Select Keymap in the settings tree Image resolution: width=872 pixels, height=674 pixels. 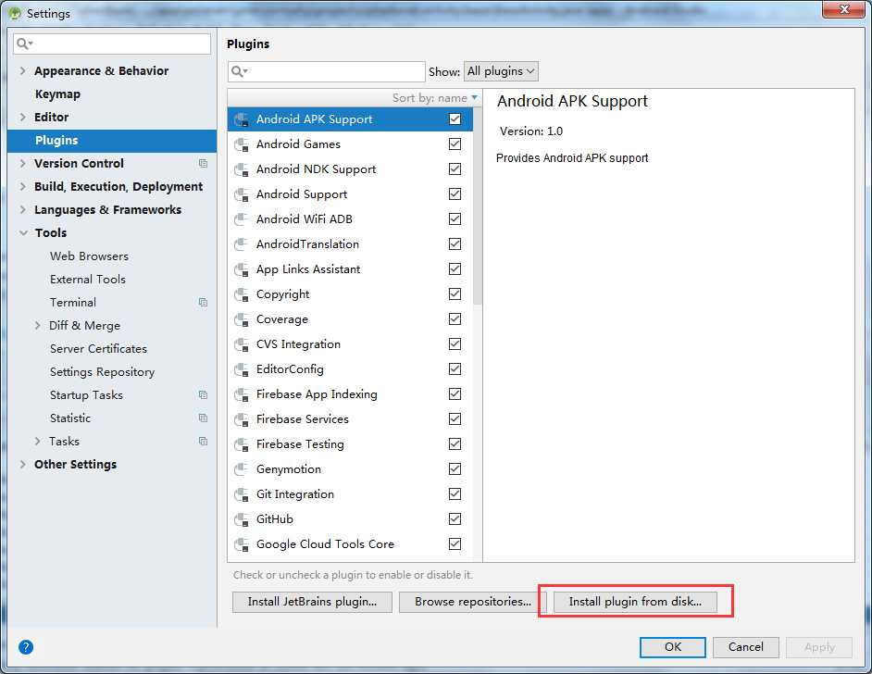click(57, 94)
